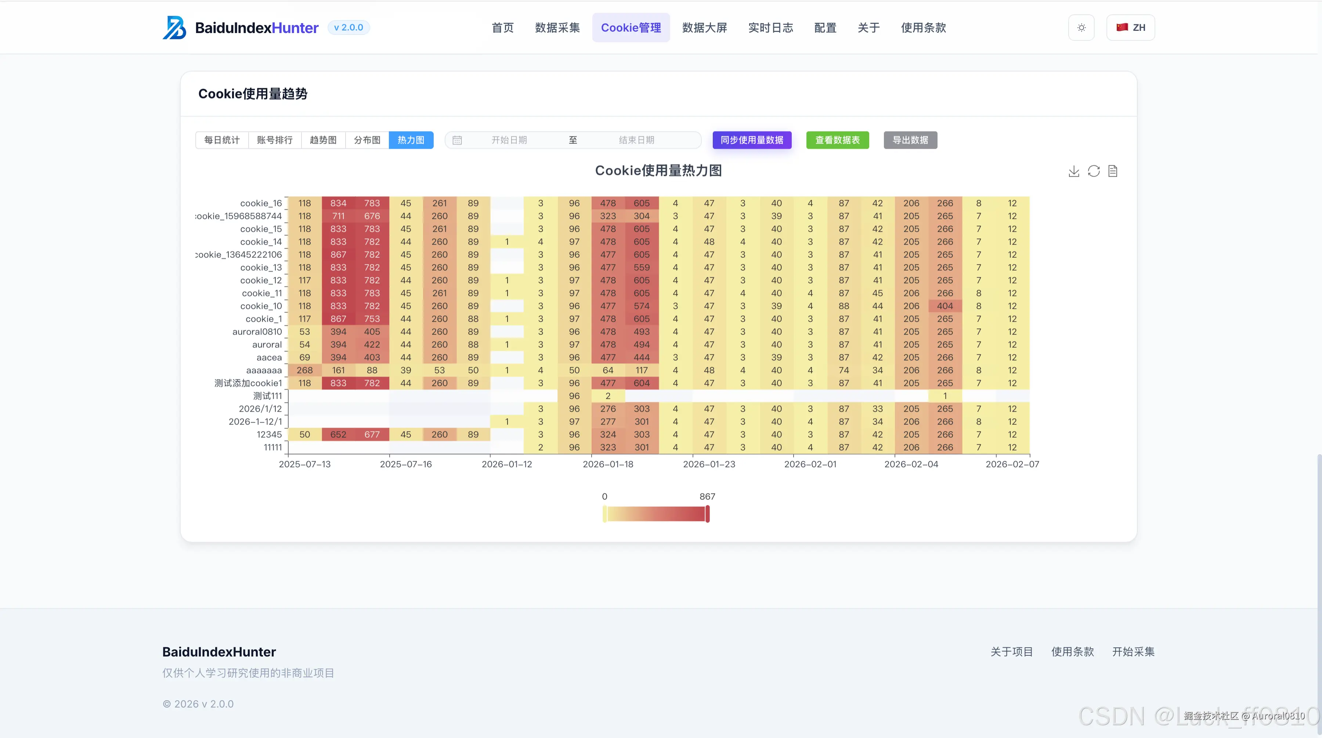Viewport: 1322px width, 738px height.
Task: Switch to the 每日统计 view
Action: (222, 140)
